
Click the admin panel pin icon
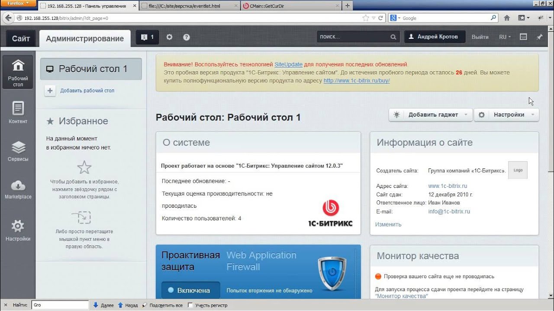click(x=539, y=37)
